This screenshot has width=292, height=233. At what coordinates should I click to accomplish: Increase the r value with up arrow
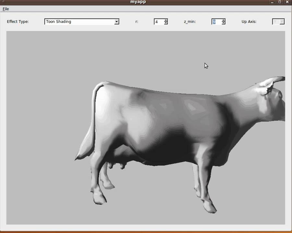(x=166, y=20)
